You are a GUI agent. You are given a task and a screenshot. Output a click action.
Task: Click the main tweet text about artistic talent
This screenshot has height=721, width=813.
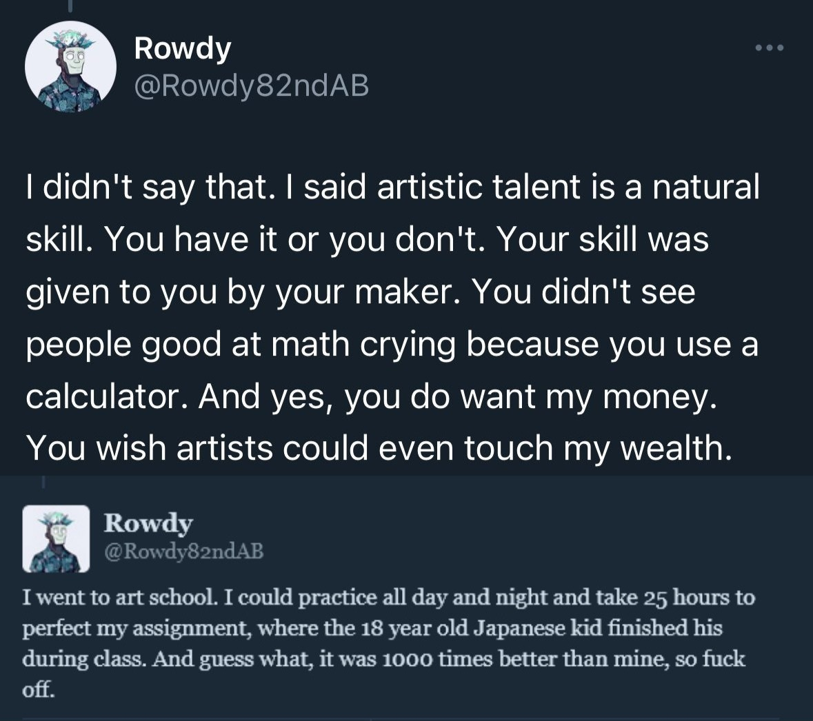392,317
